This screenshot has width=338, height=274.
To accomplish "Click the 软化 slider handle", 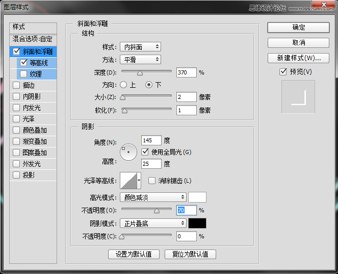I will [x=124, y=111].
